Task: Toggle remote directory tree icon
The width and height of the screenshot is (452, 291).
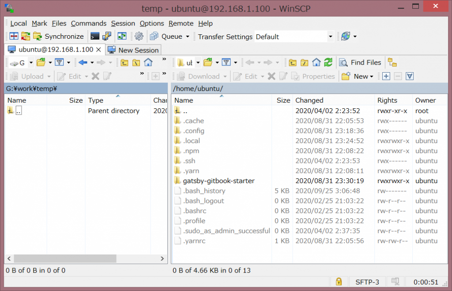Action: click(392, 62)
